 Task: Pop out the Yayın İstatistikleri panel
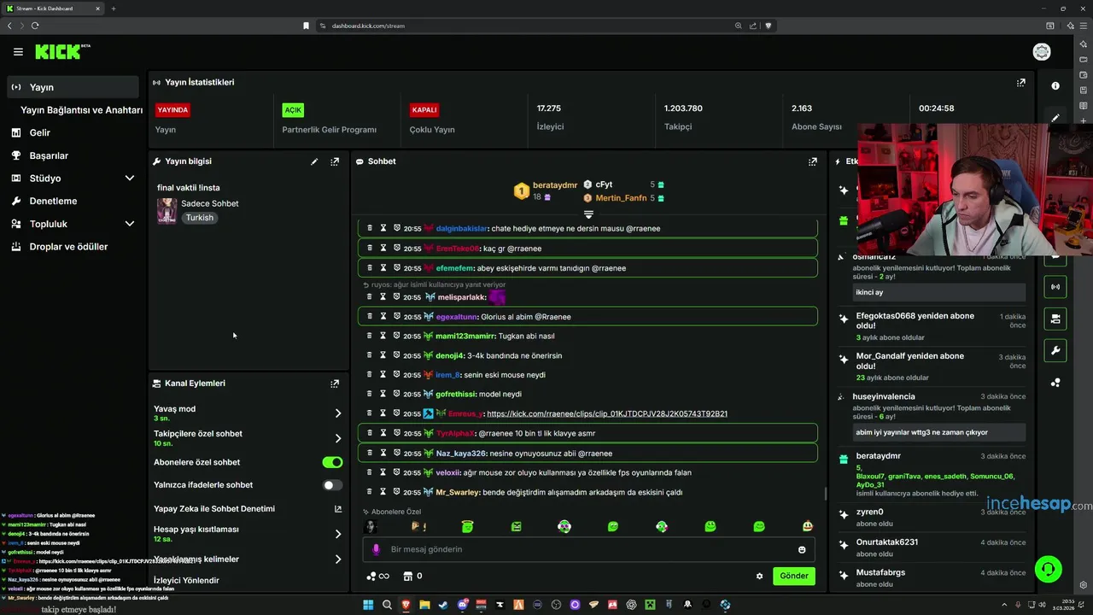[1020, 83]
